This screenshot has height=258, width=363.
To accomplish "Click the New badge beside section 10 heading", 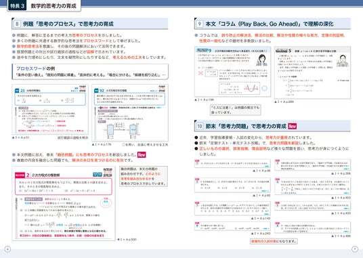I will (292, 126).
